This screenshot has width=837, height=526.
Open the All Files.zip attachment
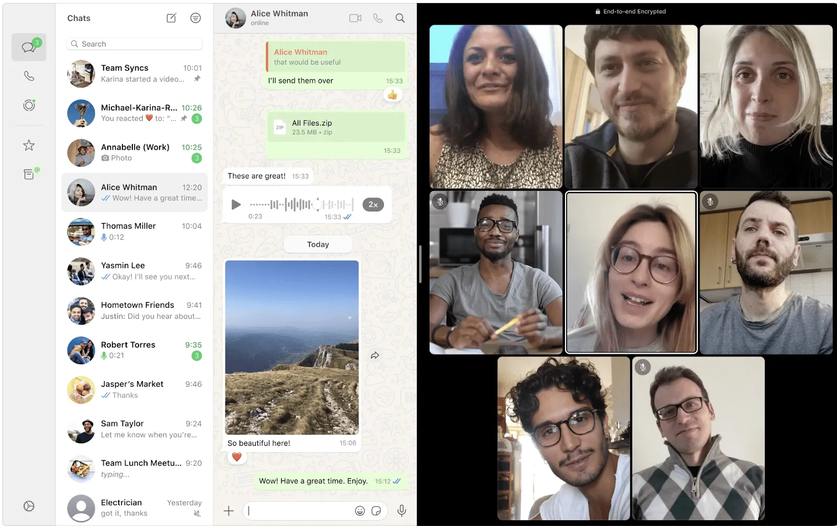(336, 127)
